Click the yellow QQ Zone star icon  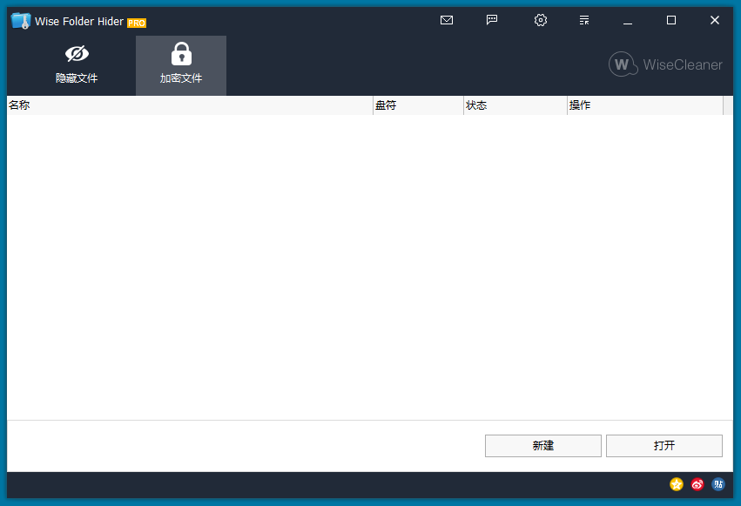click(677, 484)
